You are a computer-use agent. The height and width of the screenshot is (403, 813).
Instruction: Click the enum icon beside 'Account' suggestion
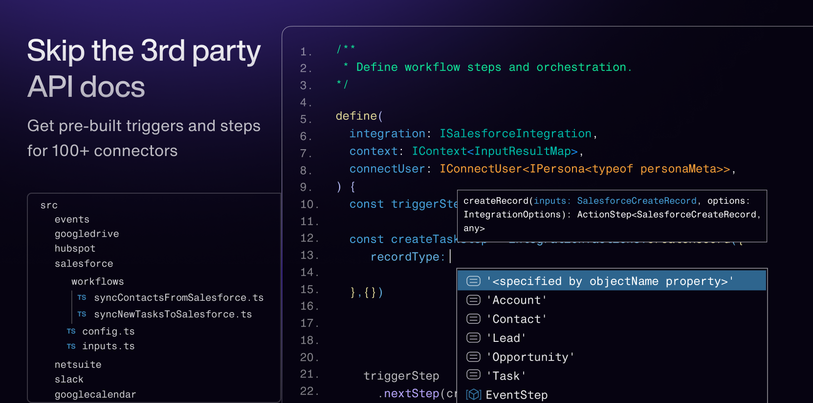pyautogui.click(x=473, y=300)
